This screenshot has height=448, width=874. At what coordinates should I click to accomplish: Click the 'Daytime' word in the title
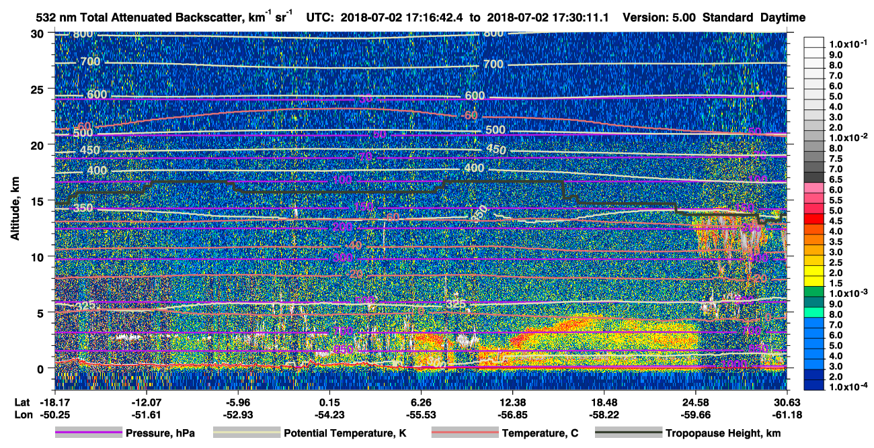[783, 18]
